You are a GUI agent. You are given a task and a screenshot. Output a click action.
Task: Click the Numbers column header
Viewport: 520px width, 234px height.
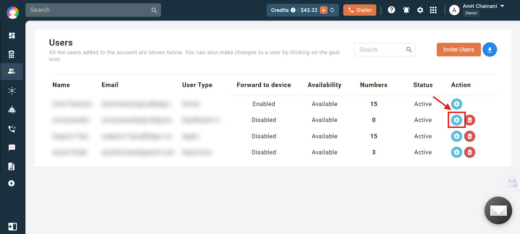click(374, 85)
